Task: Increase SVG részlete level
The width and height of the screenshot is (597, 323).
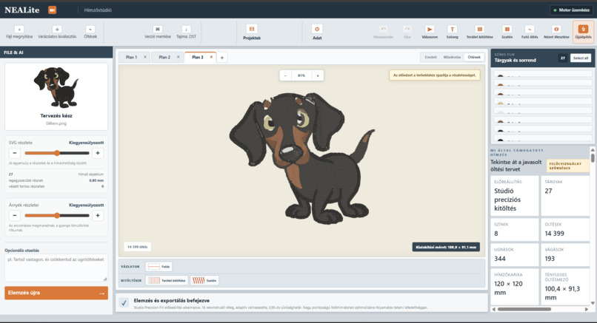Action: (98, 153)
